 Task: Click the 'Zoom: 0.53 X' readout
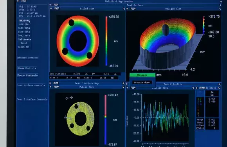pyautogui.click(x=27, y=10)
